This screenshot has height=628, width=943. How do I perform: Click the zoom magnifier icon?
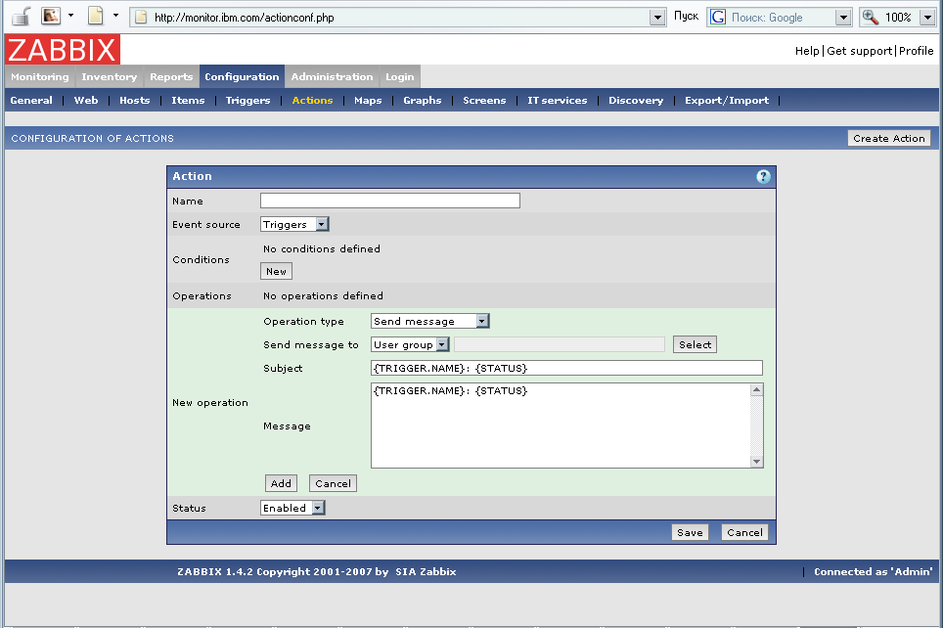(x=871, y=18)
